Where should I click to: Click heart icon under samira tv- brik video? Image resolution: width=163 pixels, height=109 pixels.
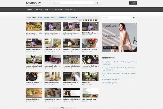[90, 68]
